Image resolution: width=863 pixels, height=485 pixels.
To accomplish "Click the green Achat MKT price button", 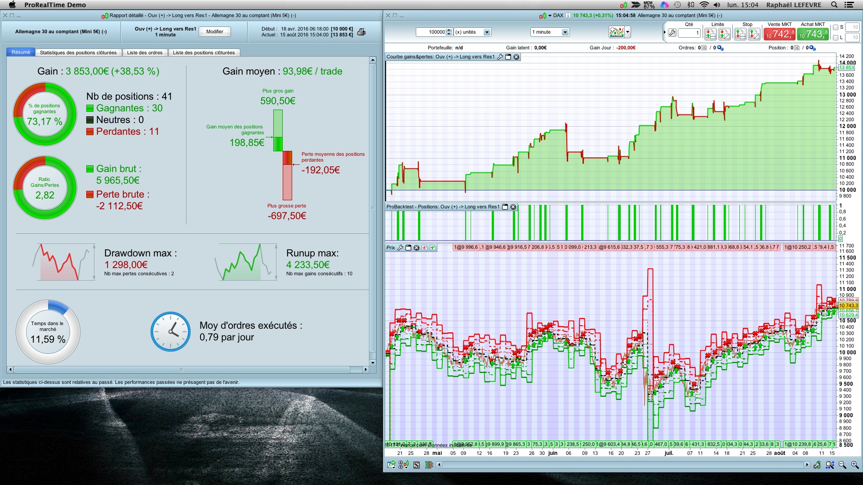I will pos(813,34).
